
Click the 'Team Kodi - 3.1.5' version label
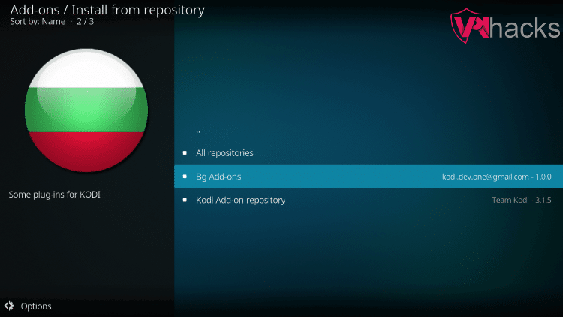point(521,200)
